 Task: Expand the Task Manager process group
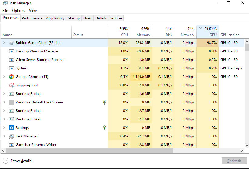click(x=4, y=136)
